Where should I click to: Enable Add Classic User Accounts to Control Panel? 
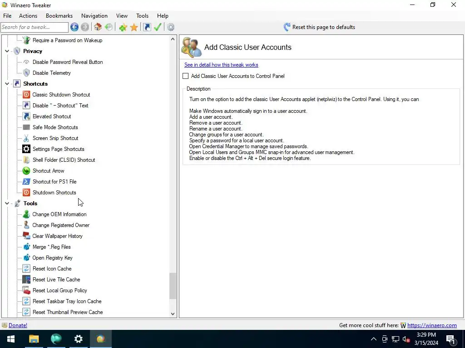pos(186,76)
